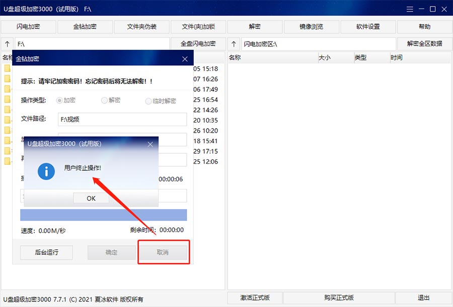Select the folder row timed 25 16:54
The height and width of the screenshot is (307, 453).
(x=206, y=100)
